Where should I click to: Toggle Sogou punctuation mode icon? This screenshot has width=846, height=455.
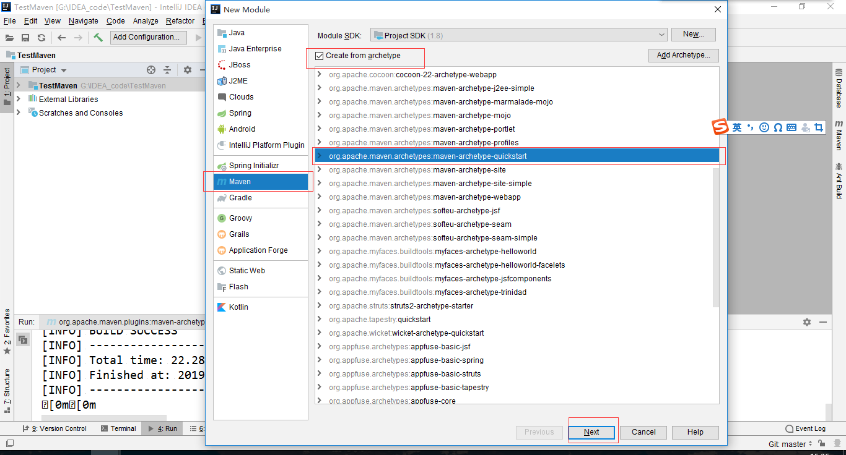tap(750, 127)
